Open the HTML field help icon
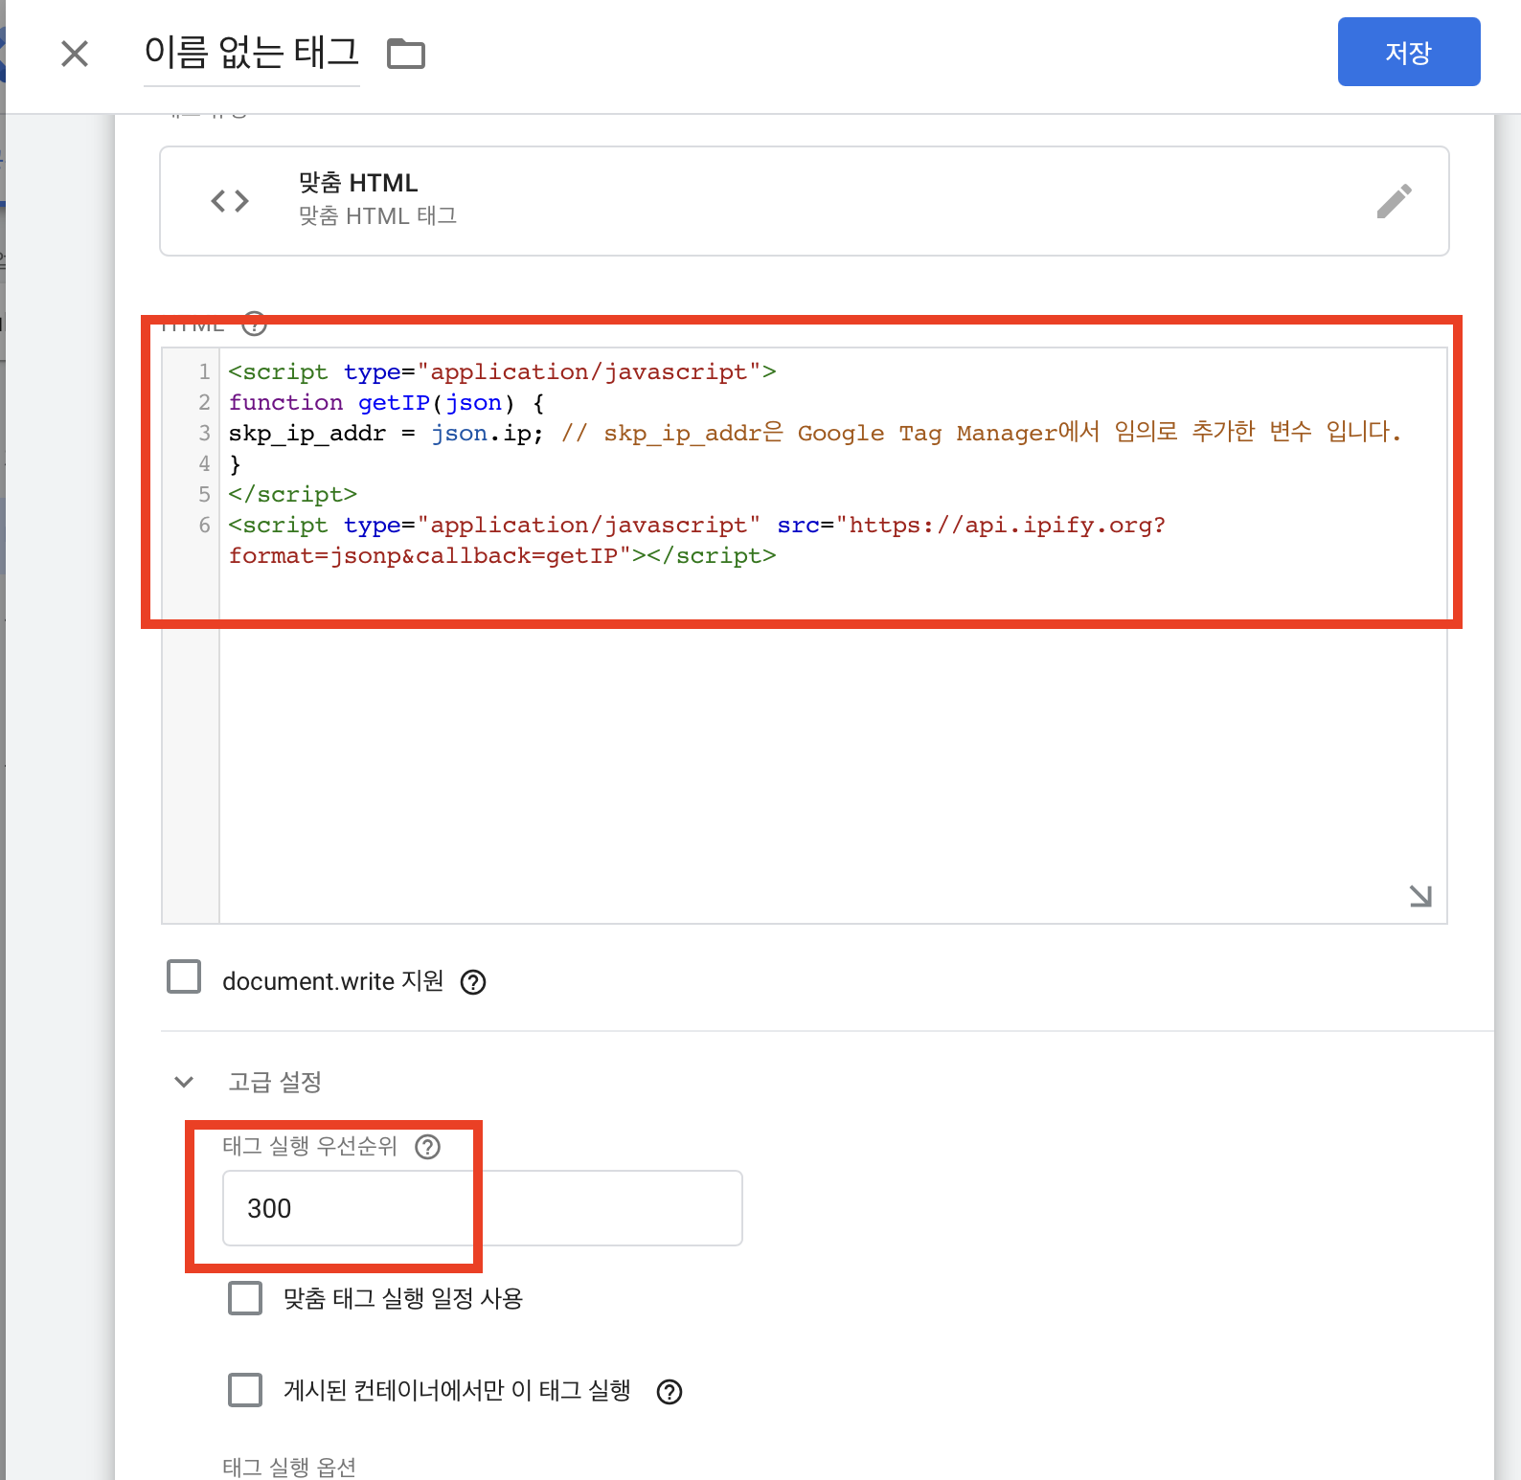Viewport: 1521px width, 1480px height. [254, 325]
